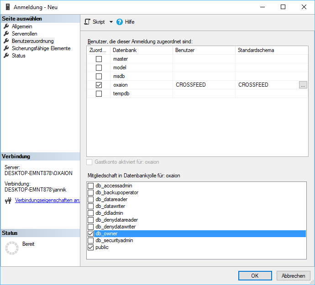The width and height of the screenshot is (315, 285).
Task: Open the Benutzerzuordnung page
Action: 32,41
